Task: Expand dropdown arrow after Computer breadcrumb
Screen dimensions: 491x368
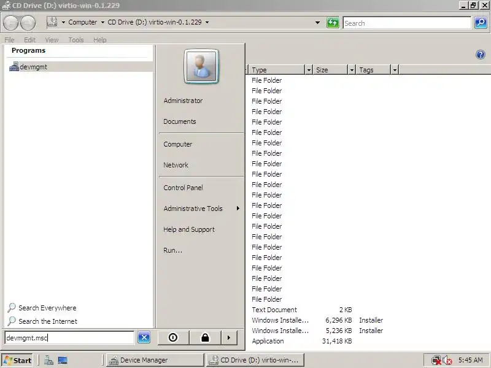Action: pos(102,22)
